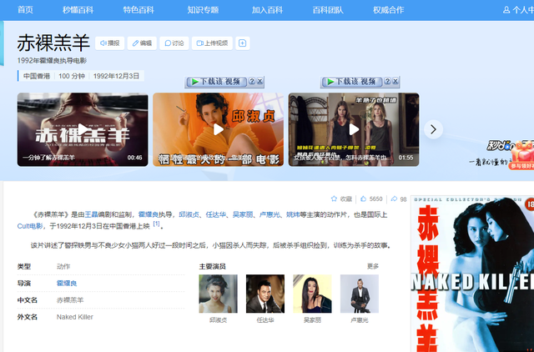This screenshot has height=352, width=534.
Task: Select the 1992年12月3日 release date text
Action: [116, 76]
